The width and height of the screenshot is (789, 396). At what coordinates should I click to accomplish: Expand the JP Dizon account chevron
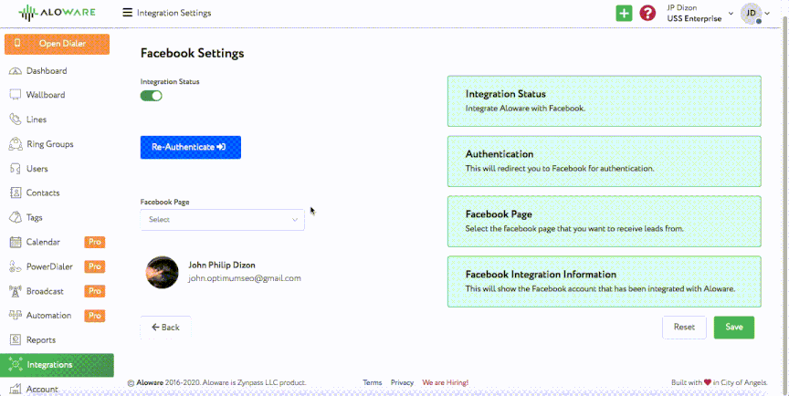tap(731, 14)
